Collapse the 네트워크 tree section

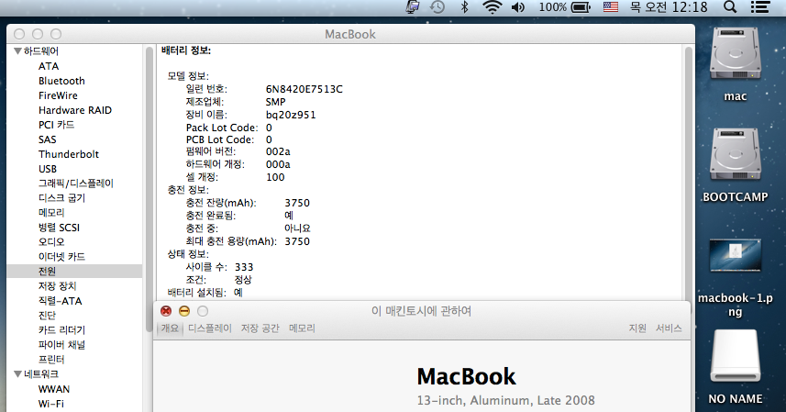(x=17, y=374)
